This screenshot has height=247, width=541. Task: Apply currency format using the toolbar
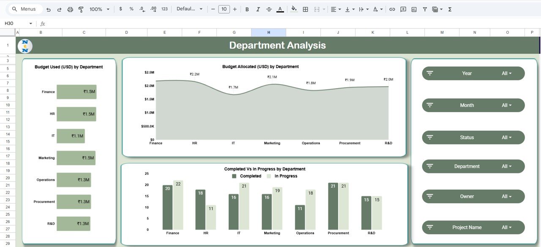[120, 9]
